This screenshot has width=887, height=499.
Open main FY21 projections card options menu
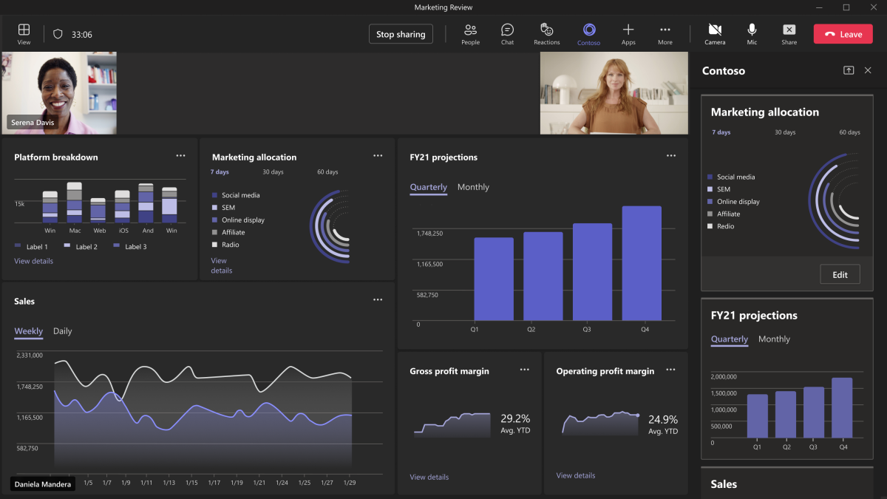pyautogui.click(x=671, y=155)
